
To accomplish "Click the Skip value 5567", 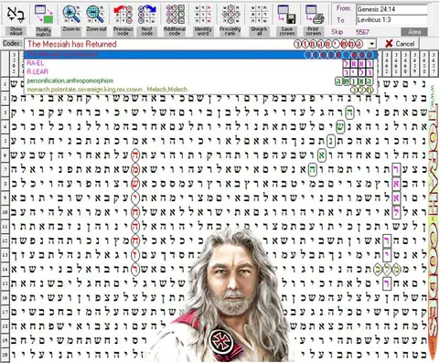I will 362,32.
